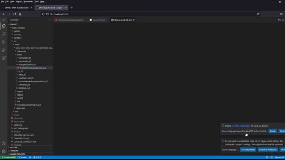This screenshot has width=285, height=160.
Task: Expand the OUTLINE section
Action: (x=30, y=148)
